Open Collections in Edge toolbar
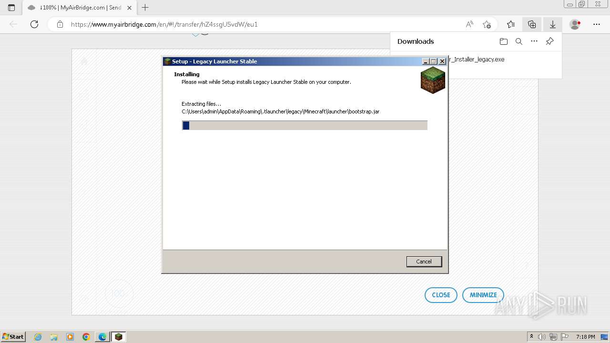610x343 pixels. [x=532, y=24]
